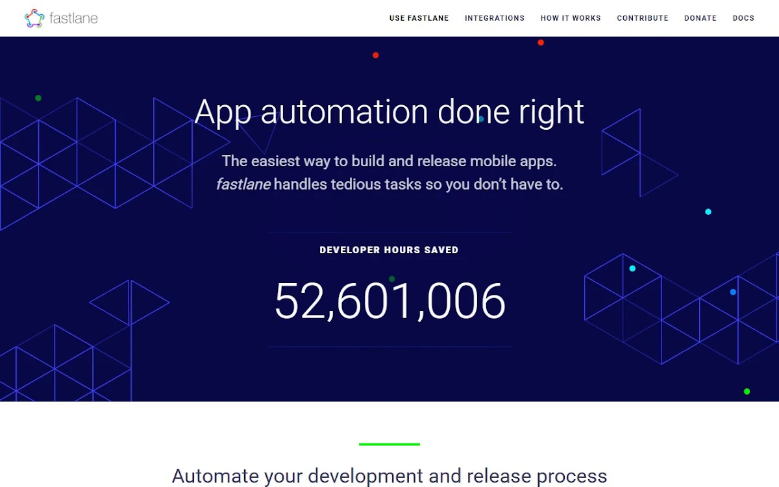Click the fastlane logo icon
779x487 pixels.
(x=34, y=18)
